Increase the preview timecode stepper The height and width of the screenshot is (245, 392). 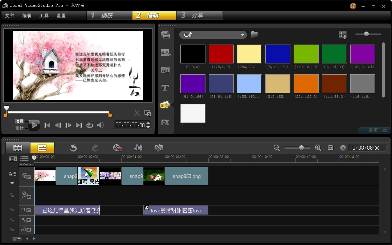point(148,123)
